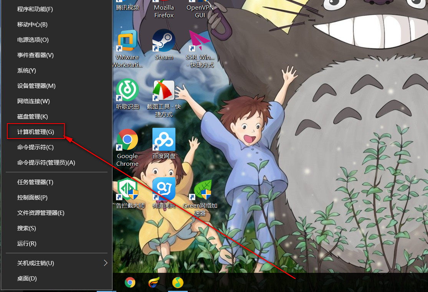Viewport: 428px width, 292px height.
Task: Click the orange flame icon on the taskbar
Action: (x=154, y=282)
